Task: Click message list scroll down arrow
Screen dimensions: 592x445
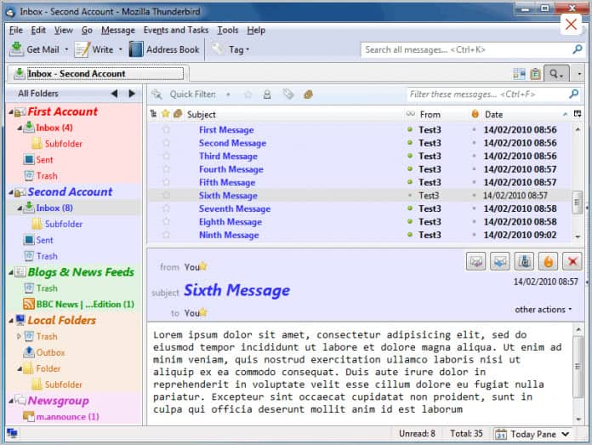Action: pos(578,237)
